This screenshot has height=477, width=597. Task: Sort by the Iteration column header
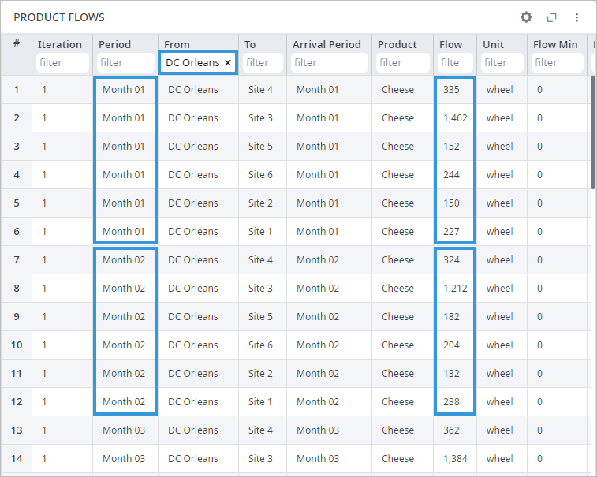pos(60,44)
